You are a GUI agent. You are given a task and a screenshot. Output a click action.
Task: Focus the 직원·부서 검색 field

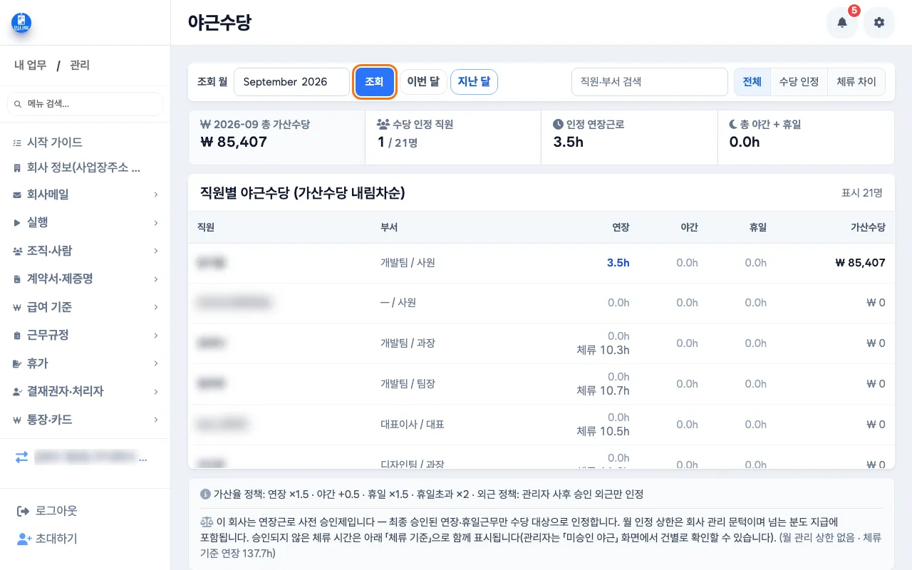649,82
